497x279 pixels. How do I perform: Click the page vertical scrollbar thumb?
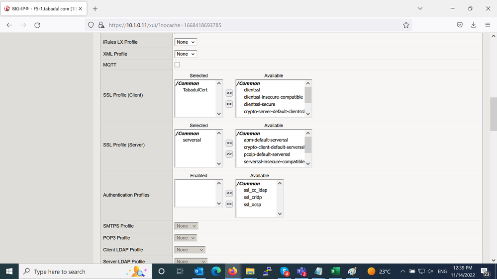point(493,113)
